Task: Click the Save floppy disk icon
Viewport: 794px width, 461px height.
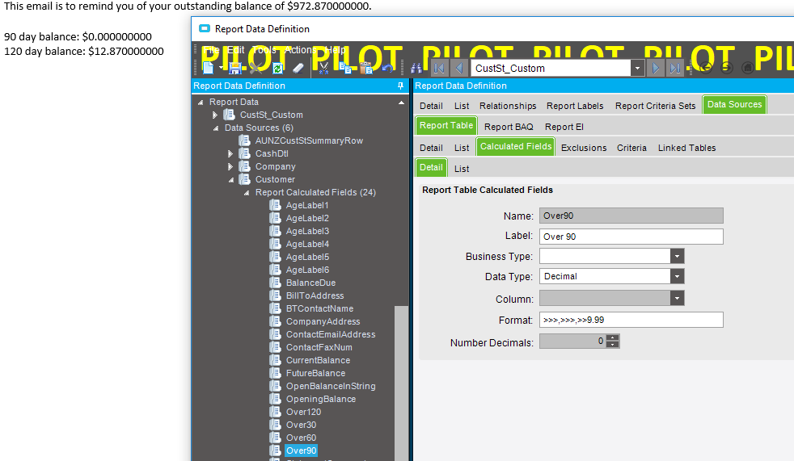Action: pyautogui.click(x=235, y=68)
